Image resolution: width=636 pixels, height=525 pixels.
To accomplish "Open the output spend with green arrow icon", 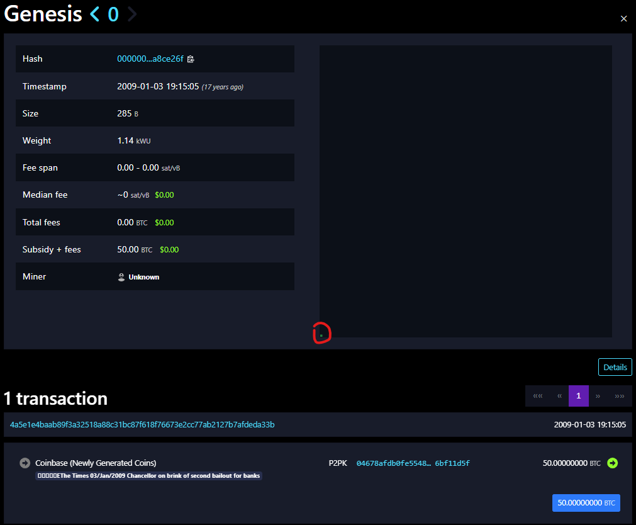I will point(612,463).
